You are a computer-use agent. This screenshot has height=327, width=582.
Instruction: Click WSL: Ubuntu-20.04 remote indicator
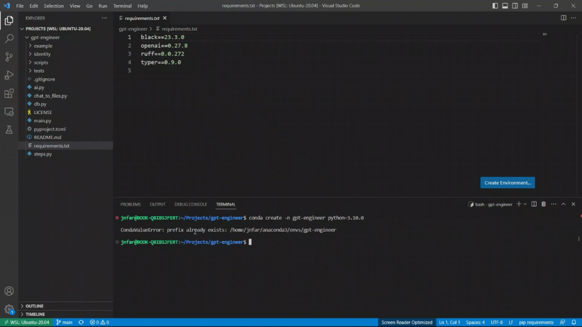pos(26,322)
